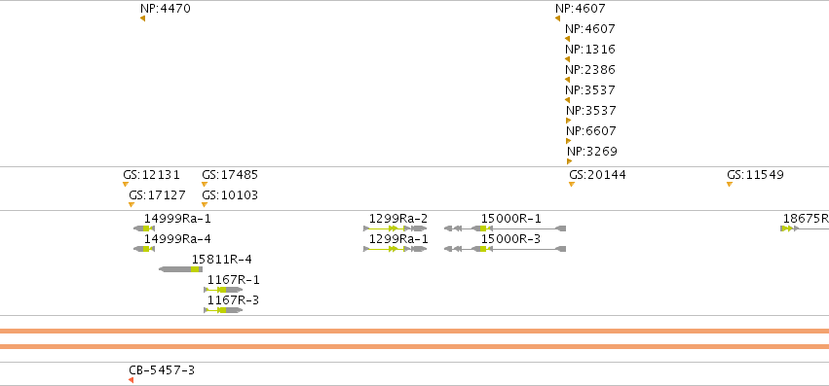
Task: Select the GS:10103 marker triangle
Action: point(205,205)
